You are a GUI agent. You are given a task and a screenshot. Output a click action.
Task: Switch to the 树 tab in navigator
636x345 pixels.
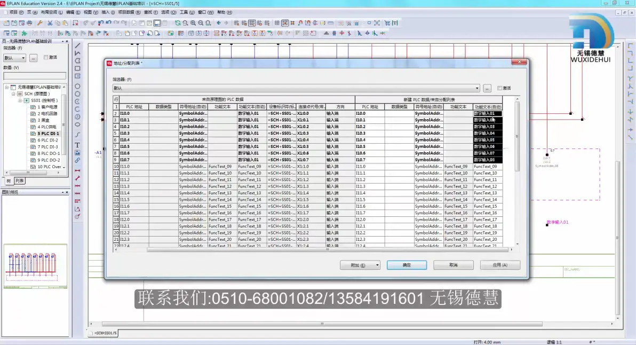(x=9, y=181)
